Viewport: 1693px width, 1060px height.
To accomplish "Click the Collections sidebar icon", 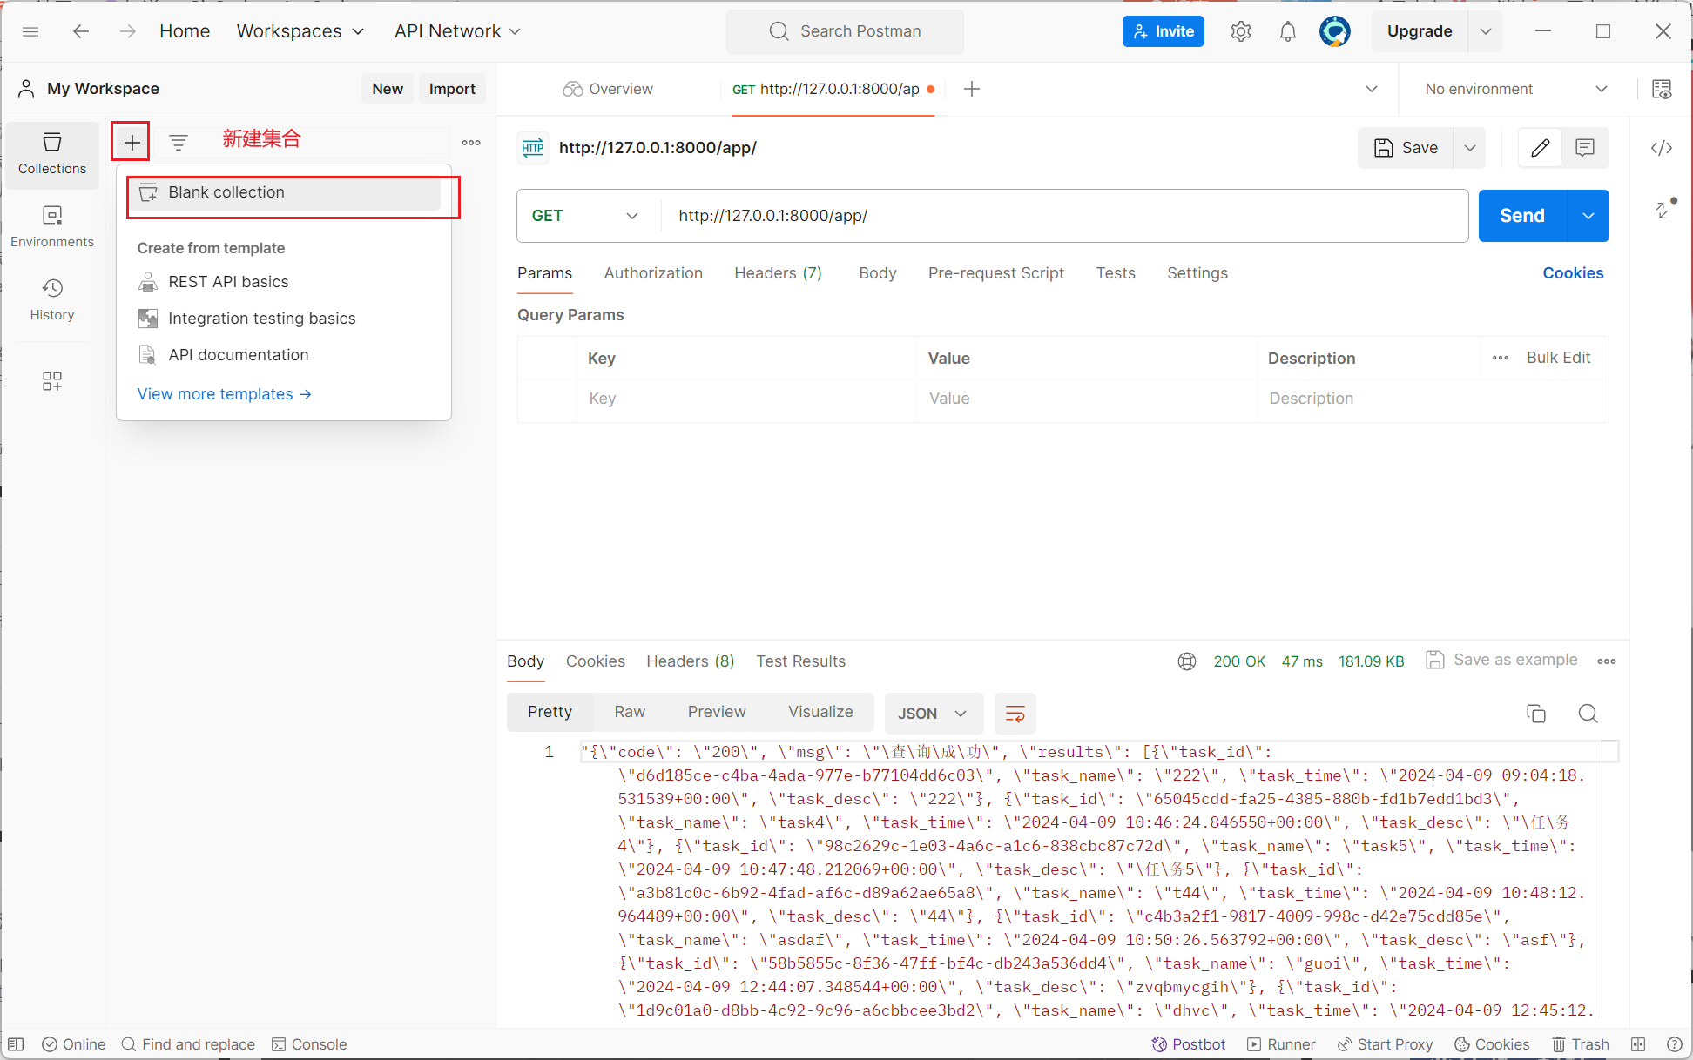I will tap(51, 151).
